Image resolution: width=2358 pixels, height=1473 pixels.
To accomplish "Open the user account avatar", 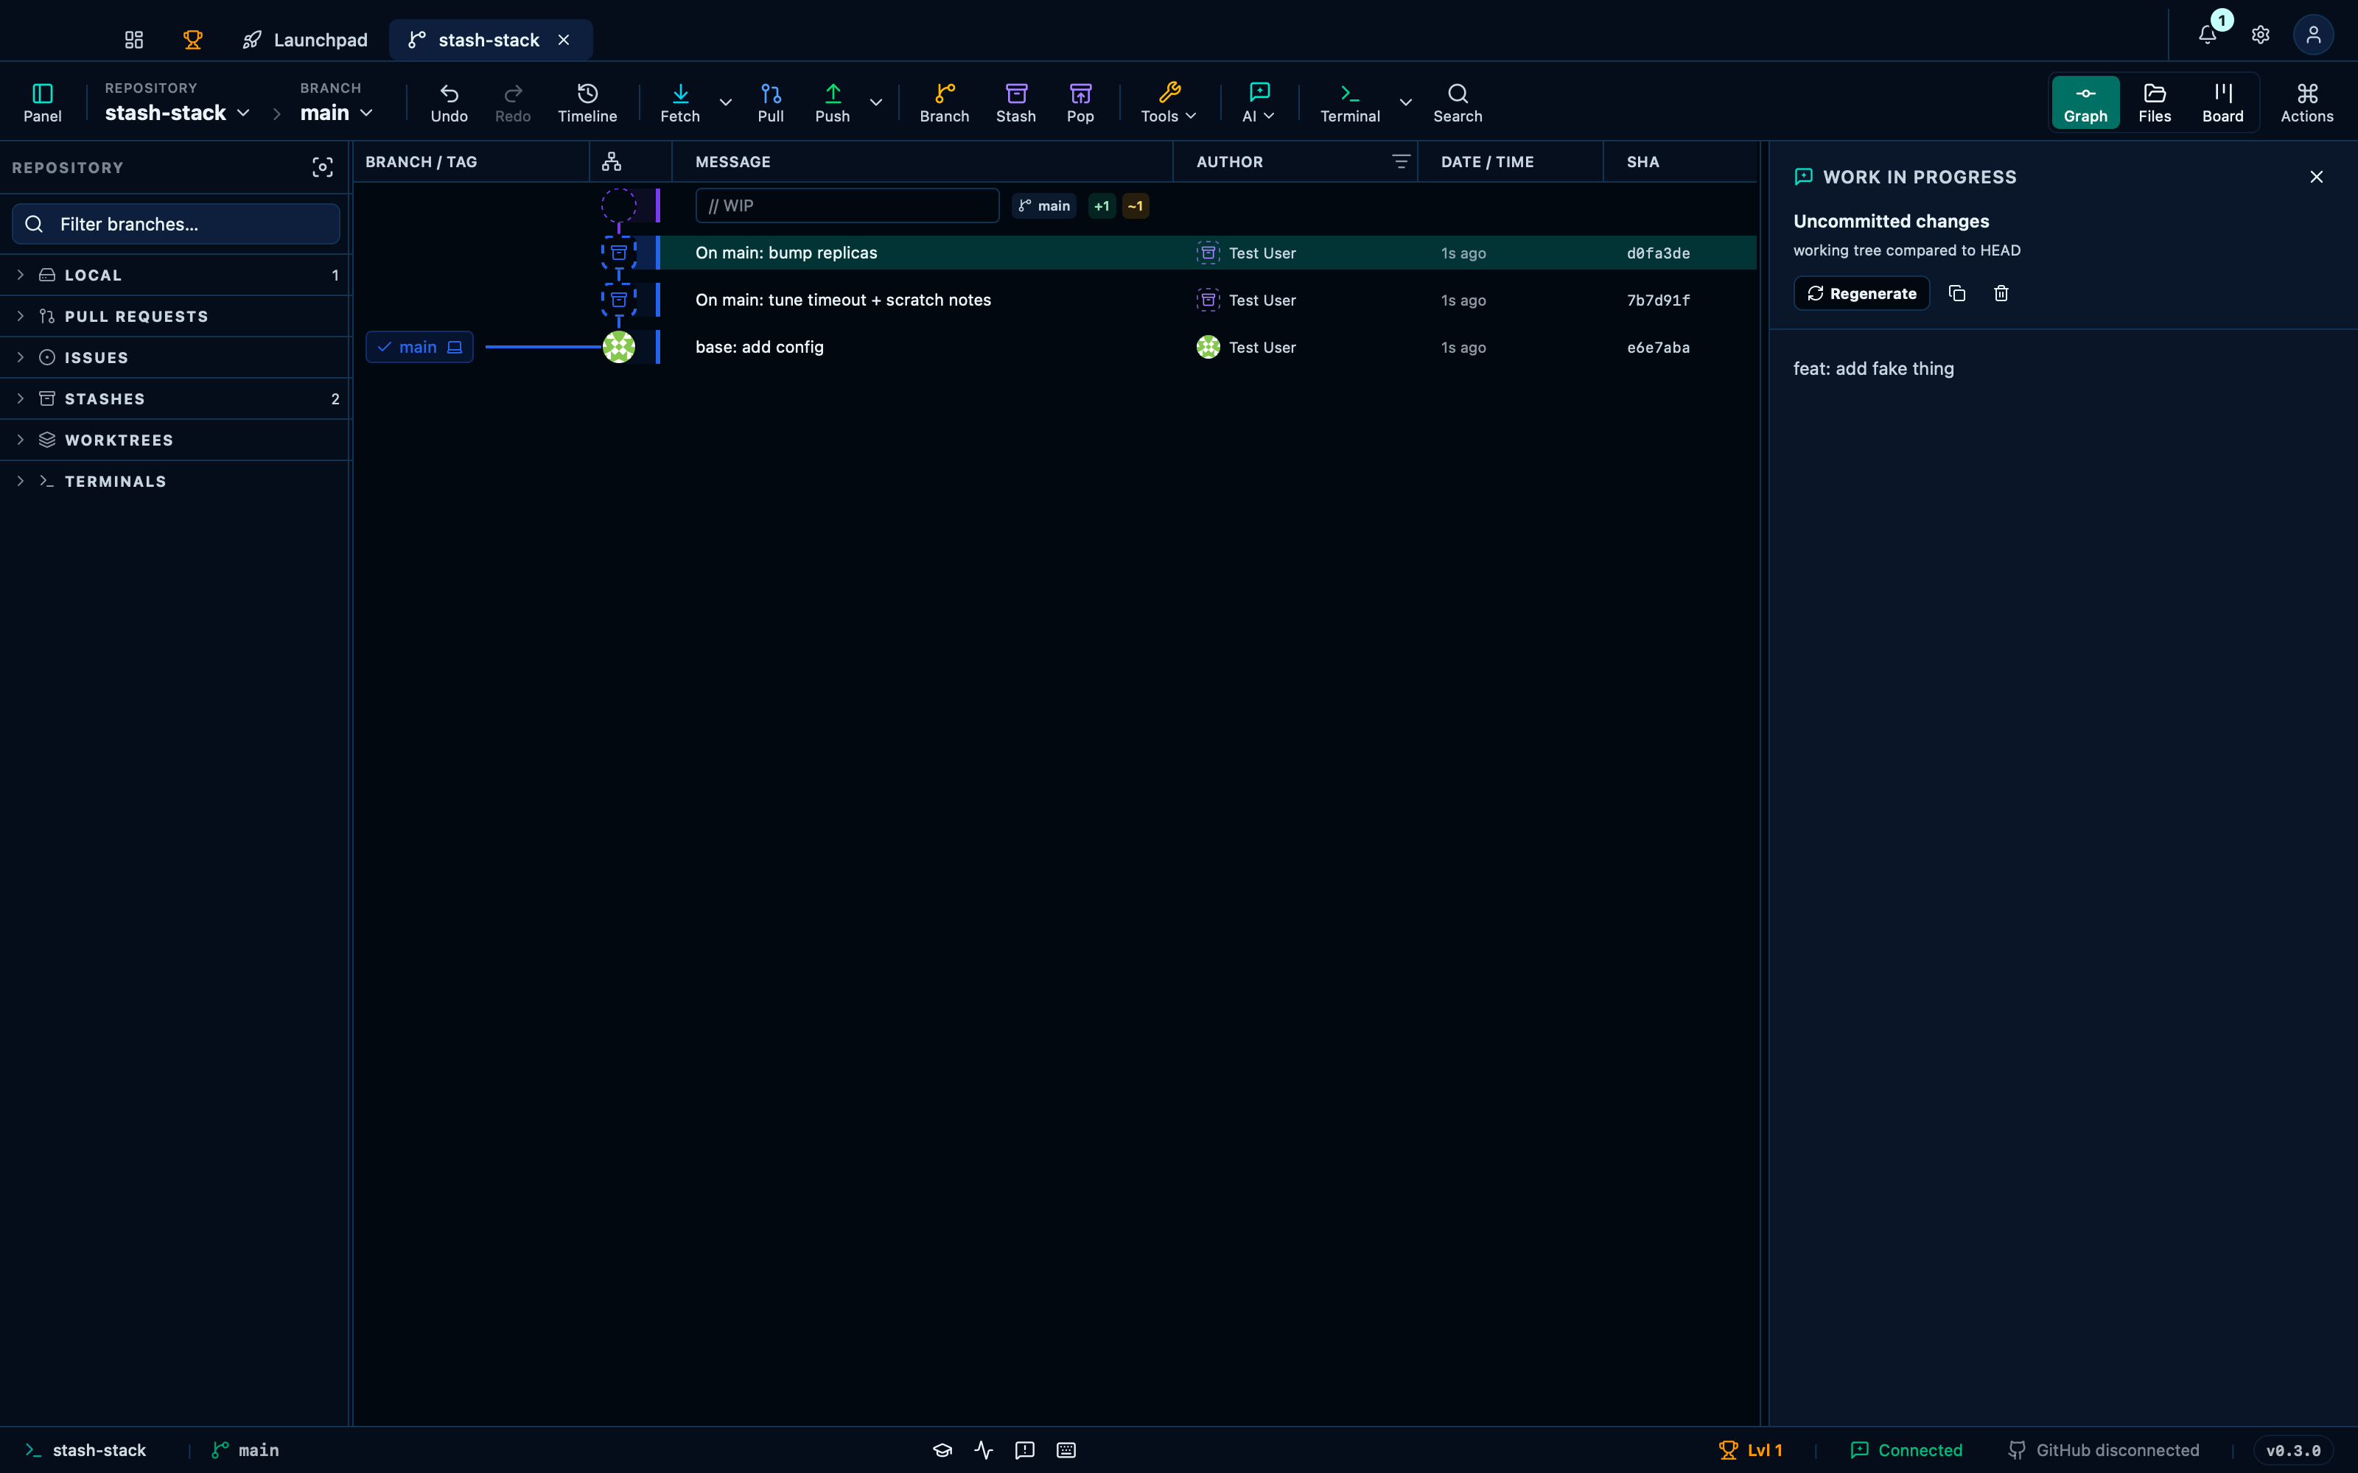I will pyautogui.click(x=2313, y=35).
